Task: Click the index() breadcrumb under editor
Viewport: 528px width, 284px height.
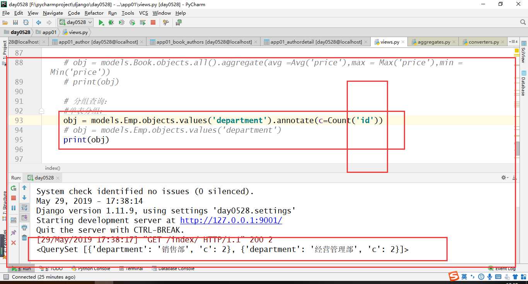Action: click(x=53, y=168)
